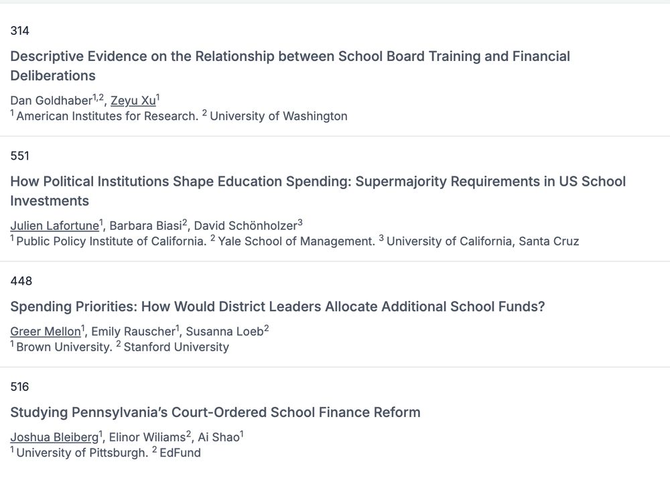Click abstract number 516
Image resolution: width=670 pixels, height=478 pixels.
click(19, 387)
